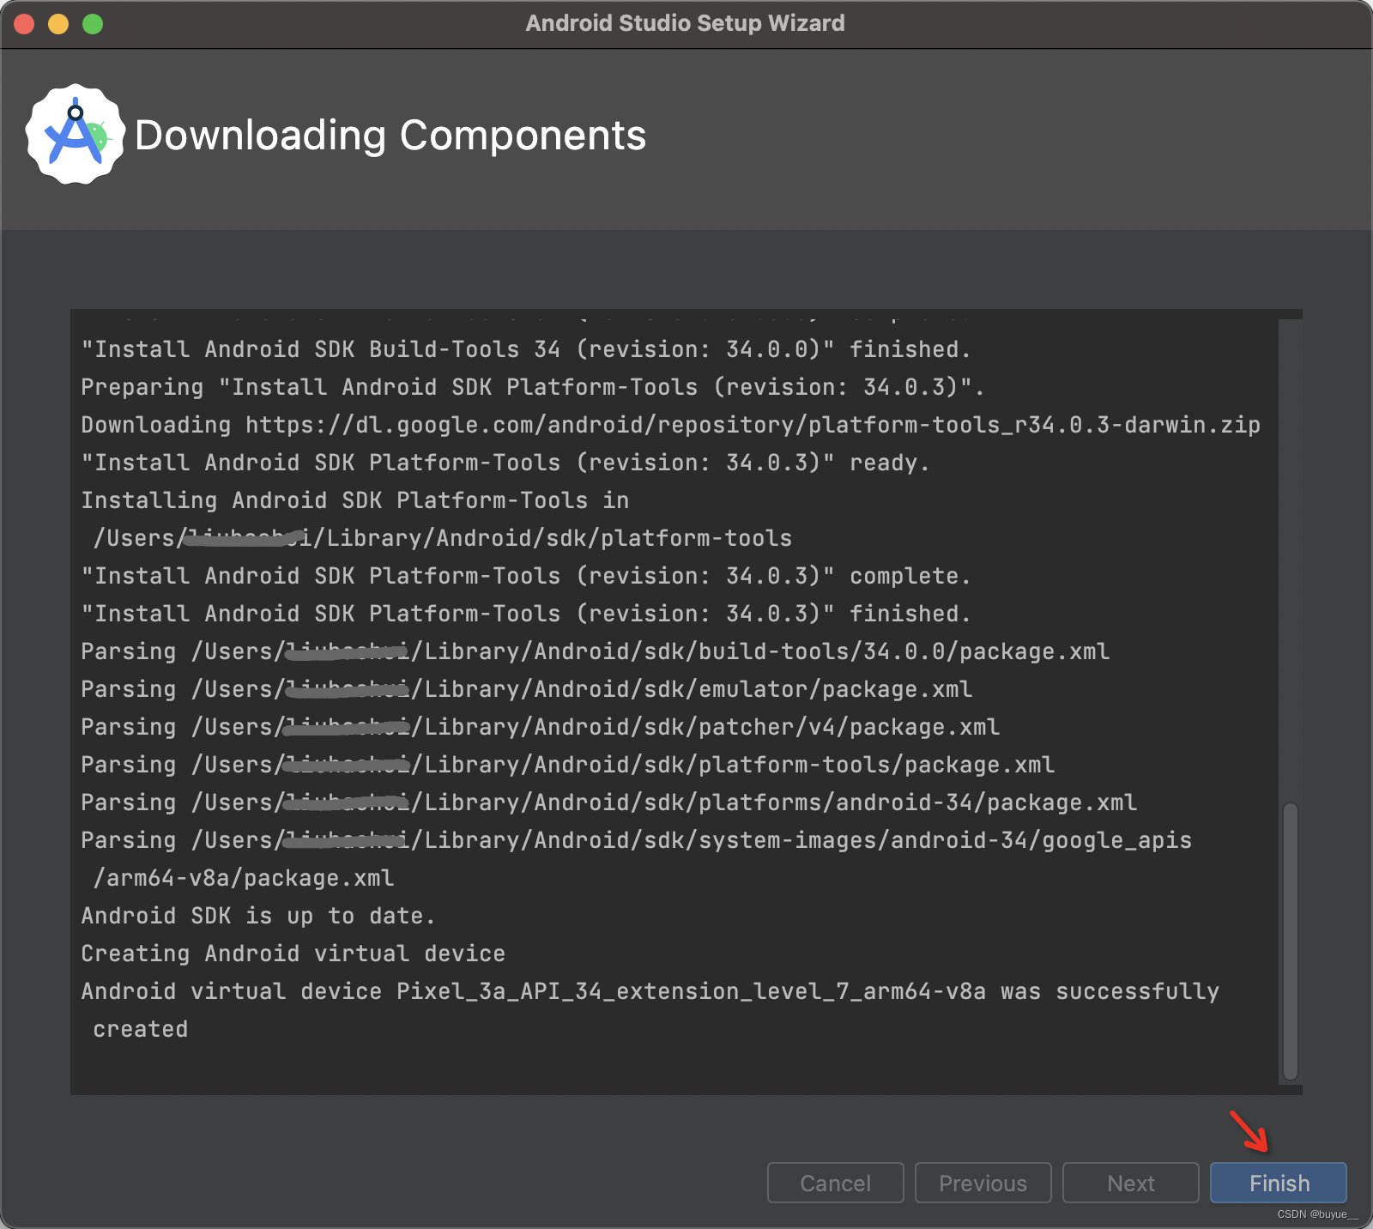This screenshot has height=1229, width=1373.
Task: Click the Parsing patcher/v4/package.xml line
Action: click(x=540, y=727)
